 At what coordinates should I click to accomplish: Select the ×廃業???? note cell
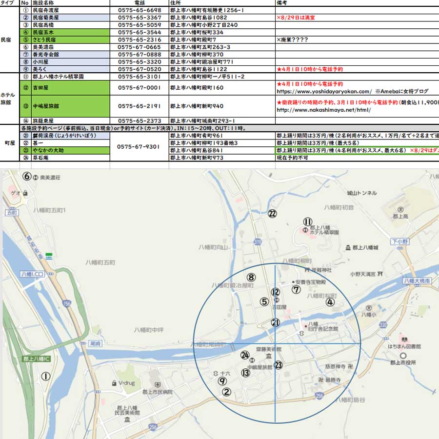[357, 40]
